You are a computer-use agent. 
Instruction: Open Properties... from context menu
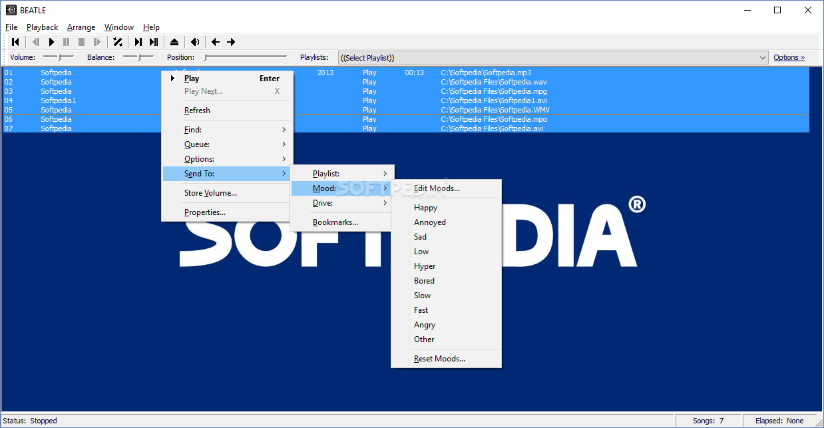pos(227,212)
